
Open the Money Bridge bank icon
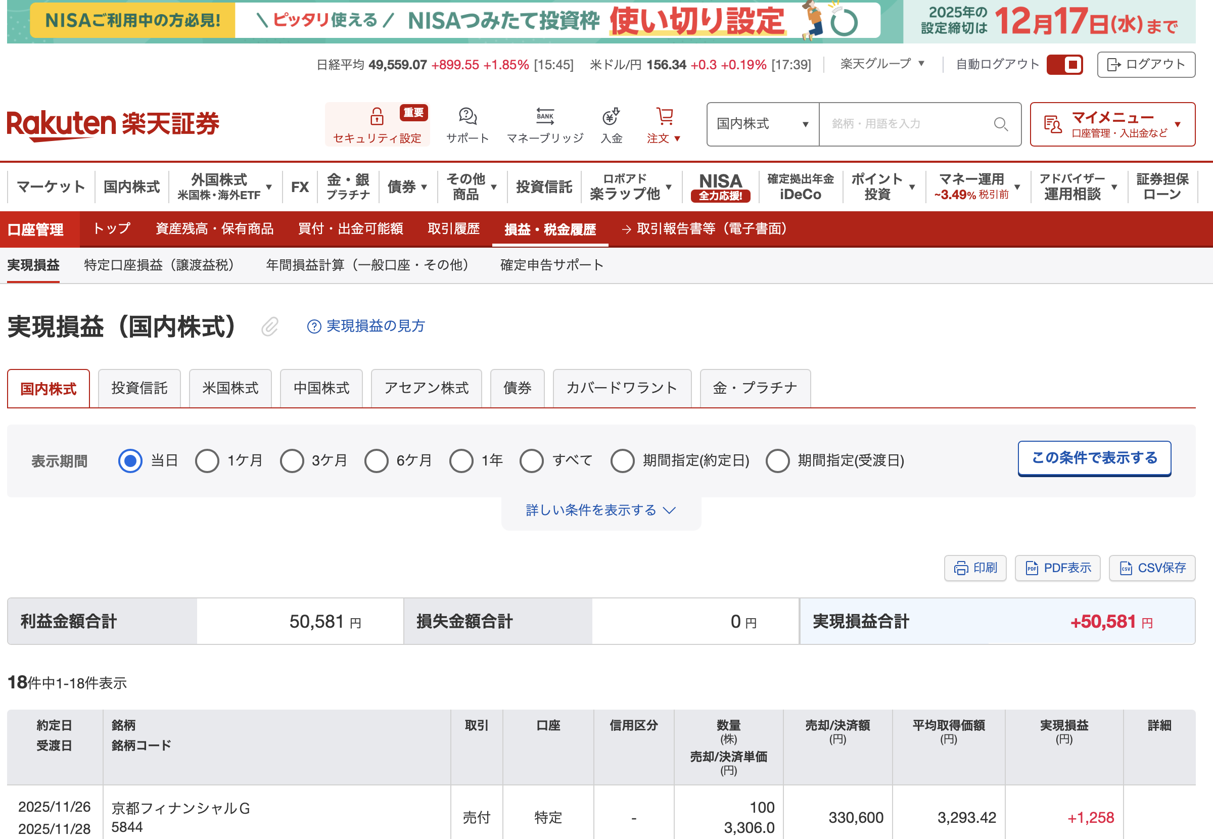544,116
